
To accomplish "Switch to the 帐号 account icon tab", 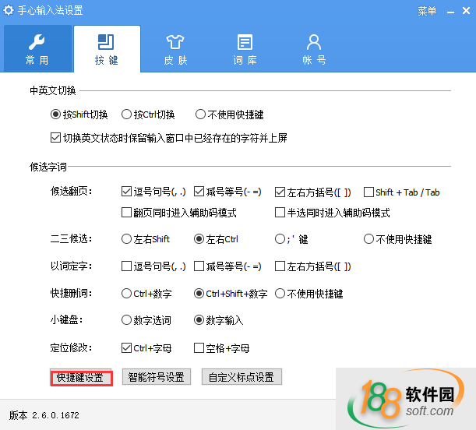I will pyautogui.click(x=314, y=48).
